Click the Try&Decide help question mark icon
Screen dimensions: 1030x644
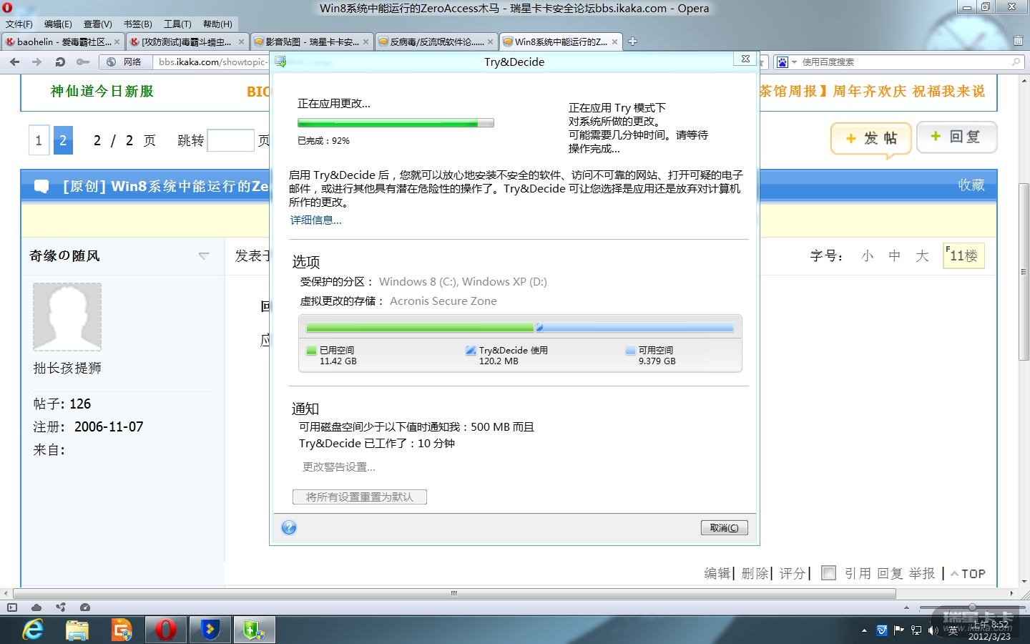coord(289,528)
